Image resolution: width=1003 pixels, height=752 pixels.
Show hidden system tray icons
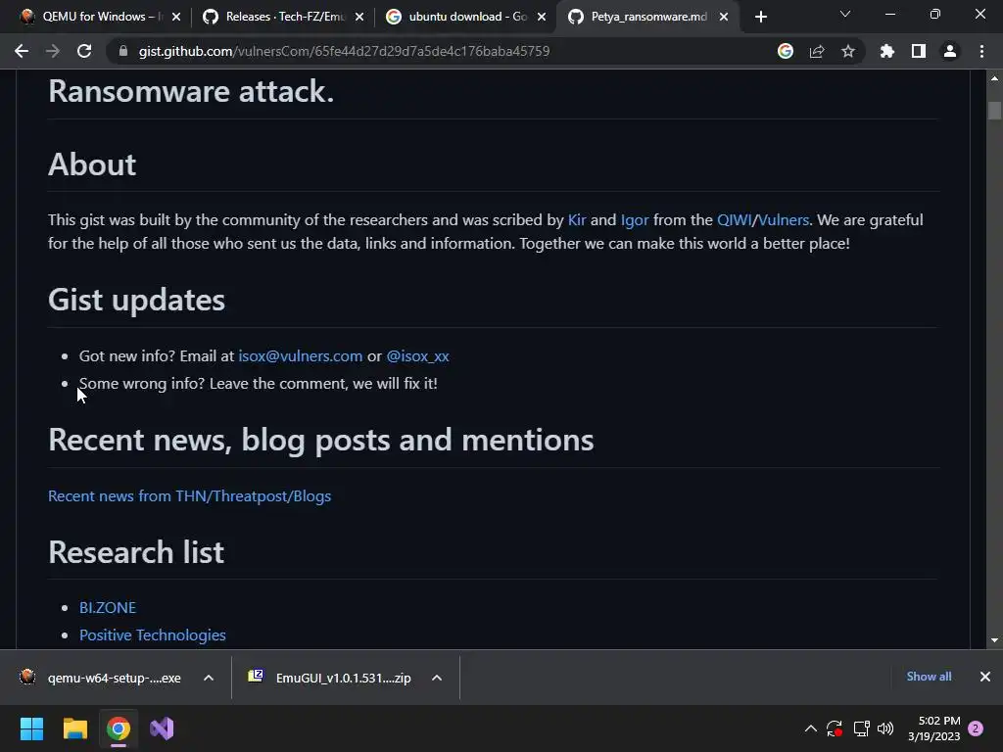tap(810, 728)
